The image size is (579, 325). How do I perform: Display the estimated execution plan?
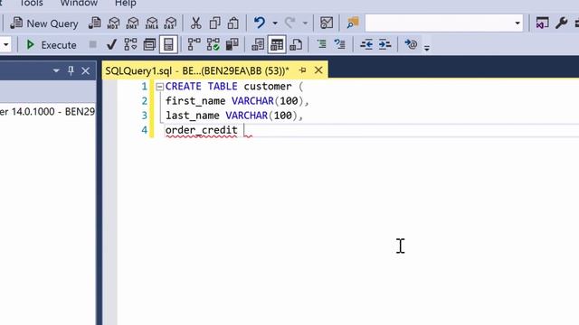pyautogui.click(x=130, y=45)
